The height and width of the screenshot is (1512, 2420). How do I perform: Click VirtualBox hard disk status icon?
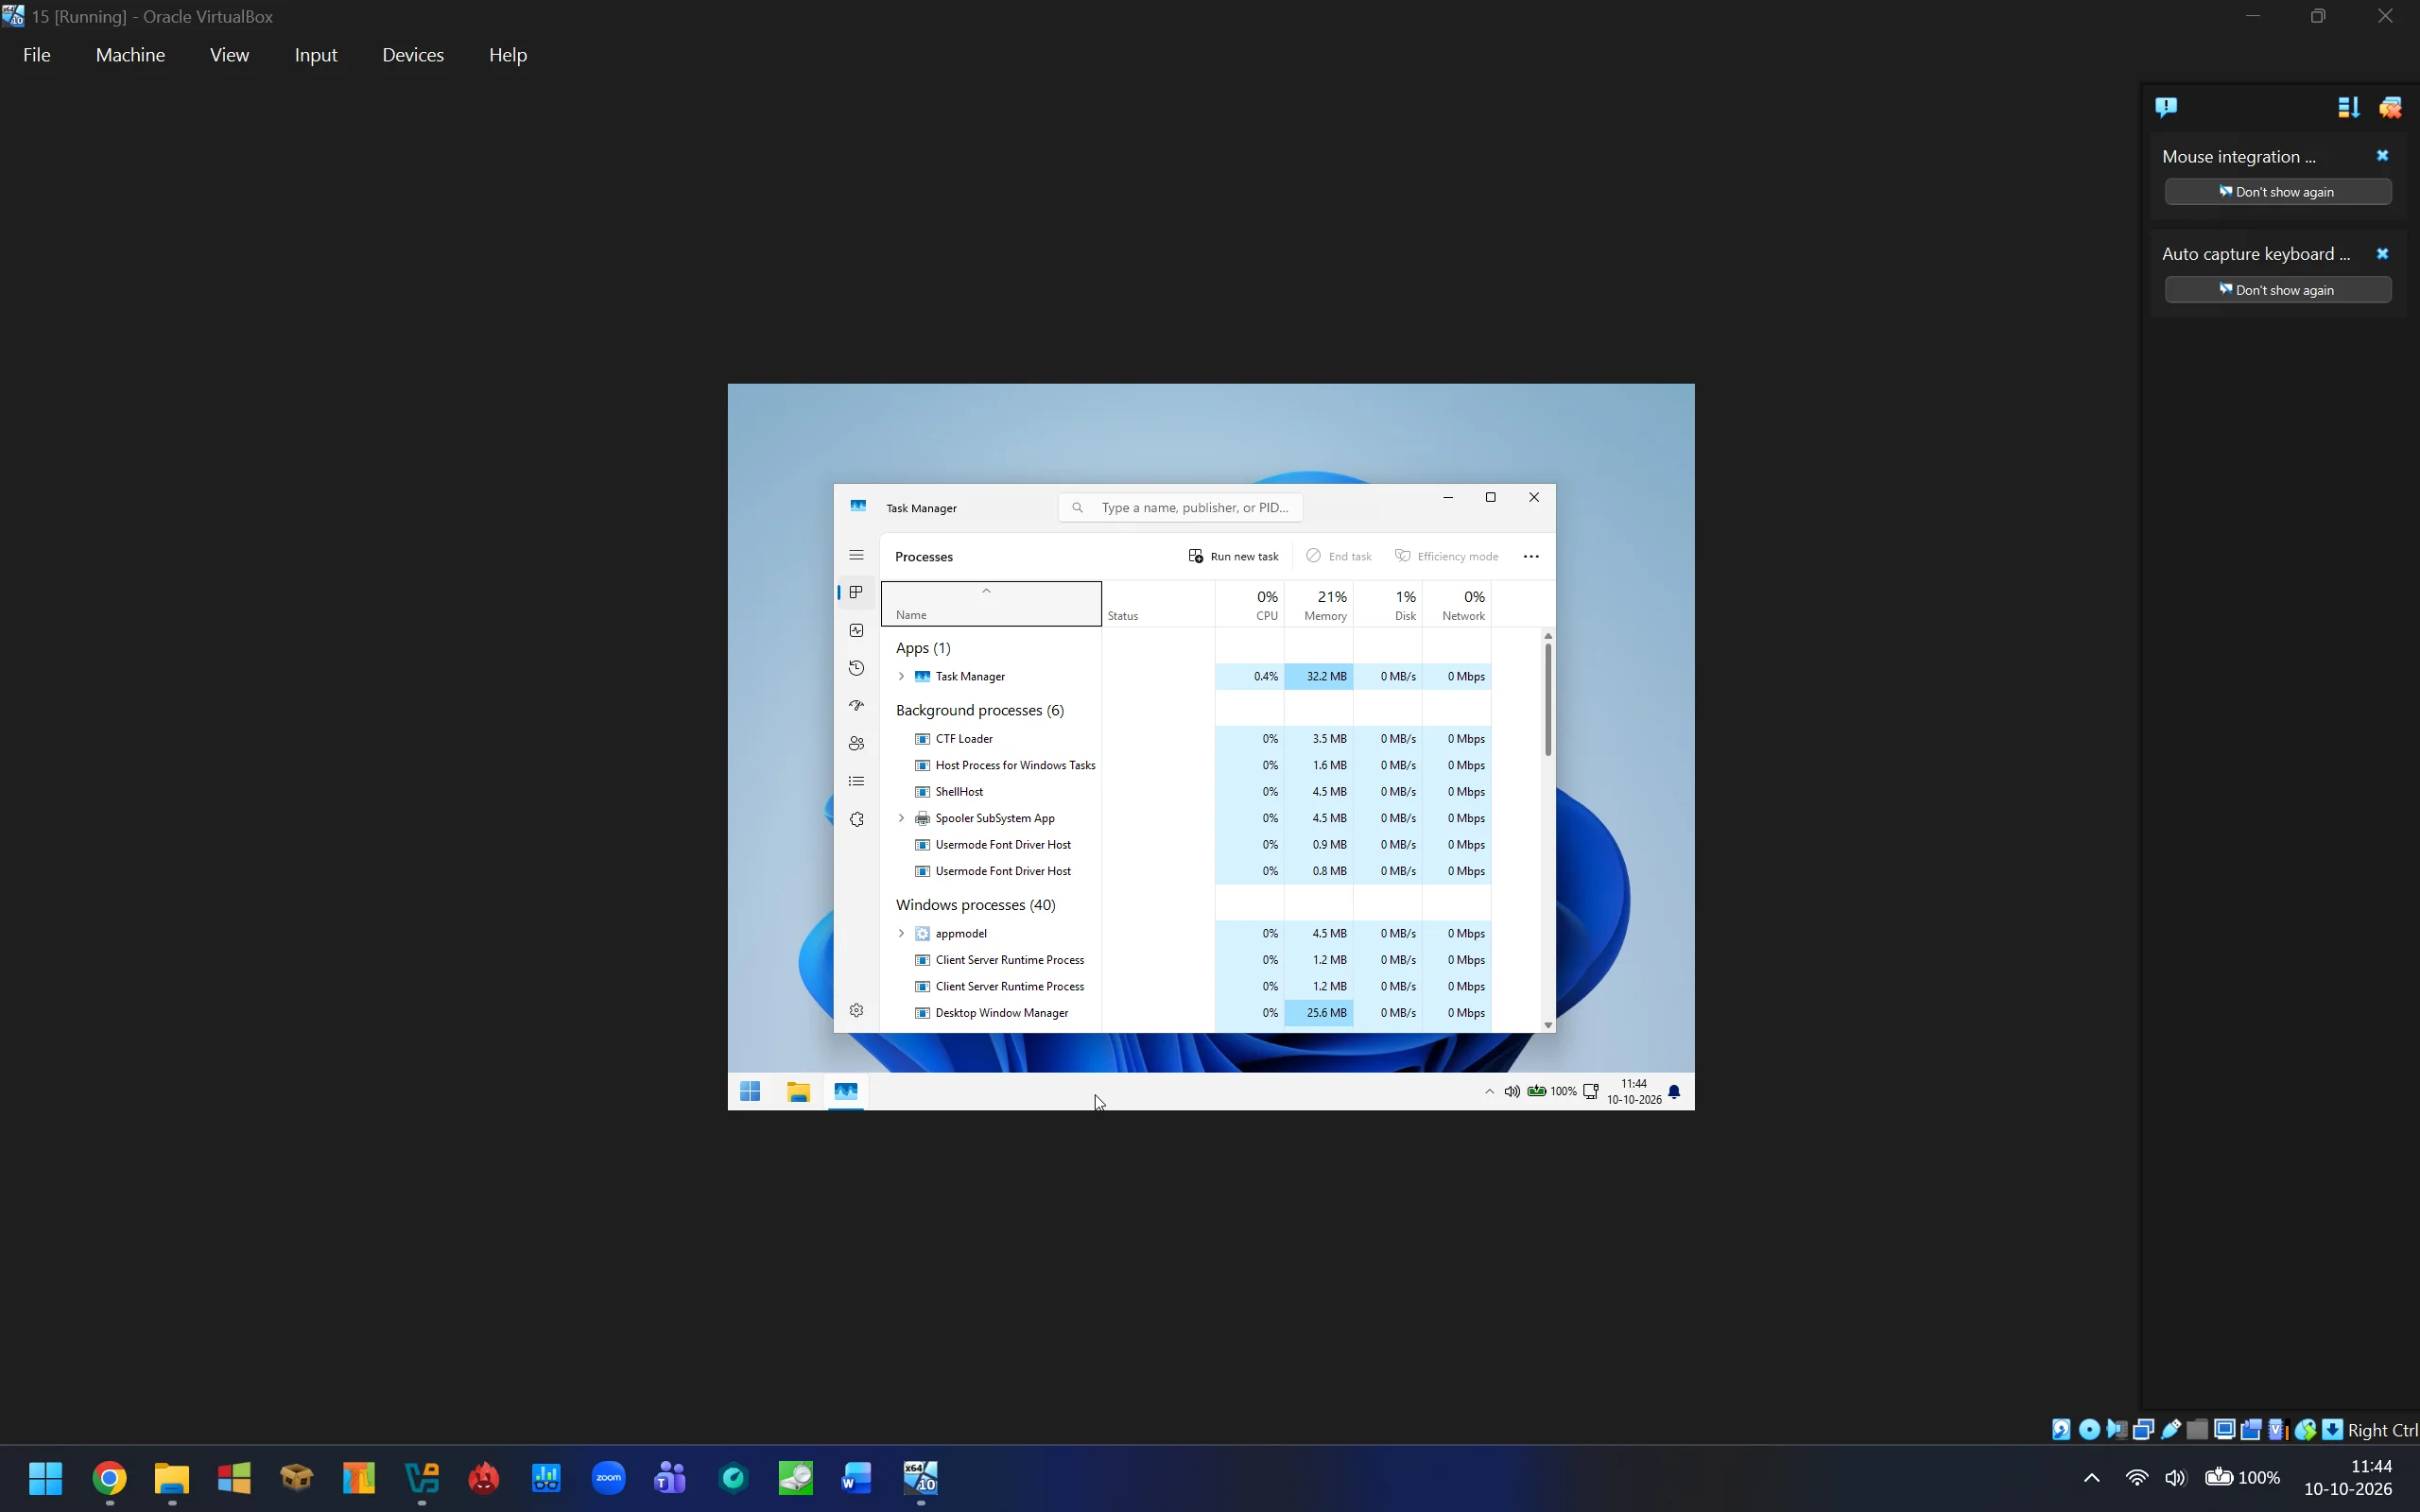click(x=2061, y=1430)
